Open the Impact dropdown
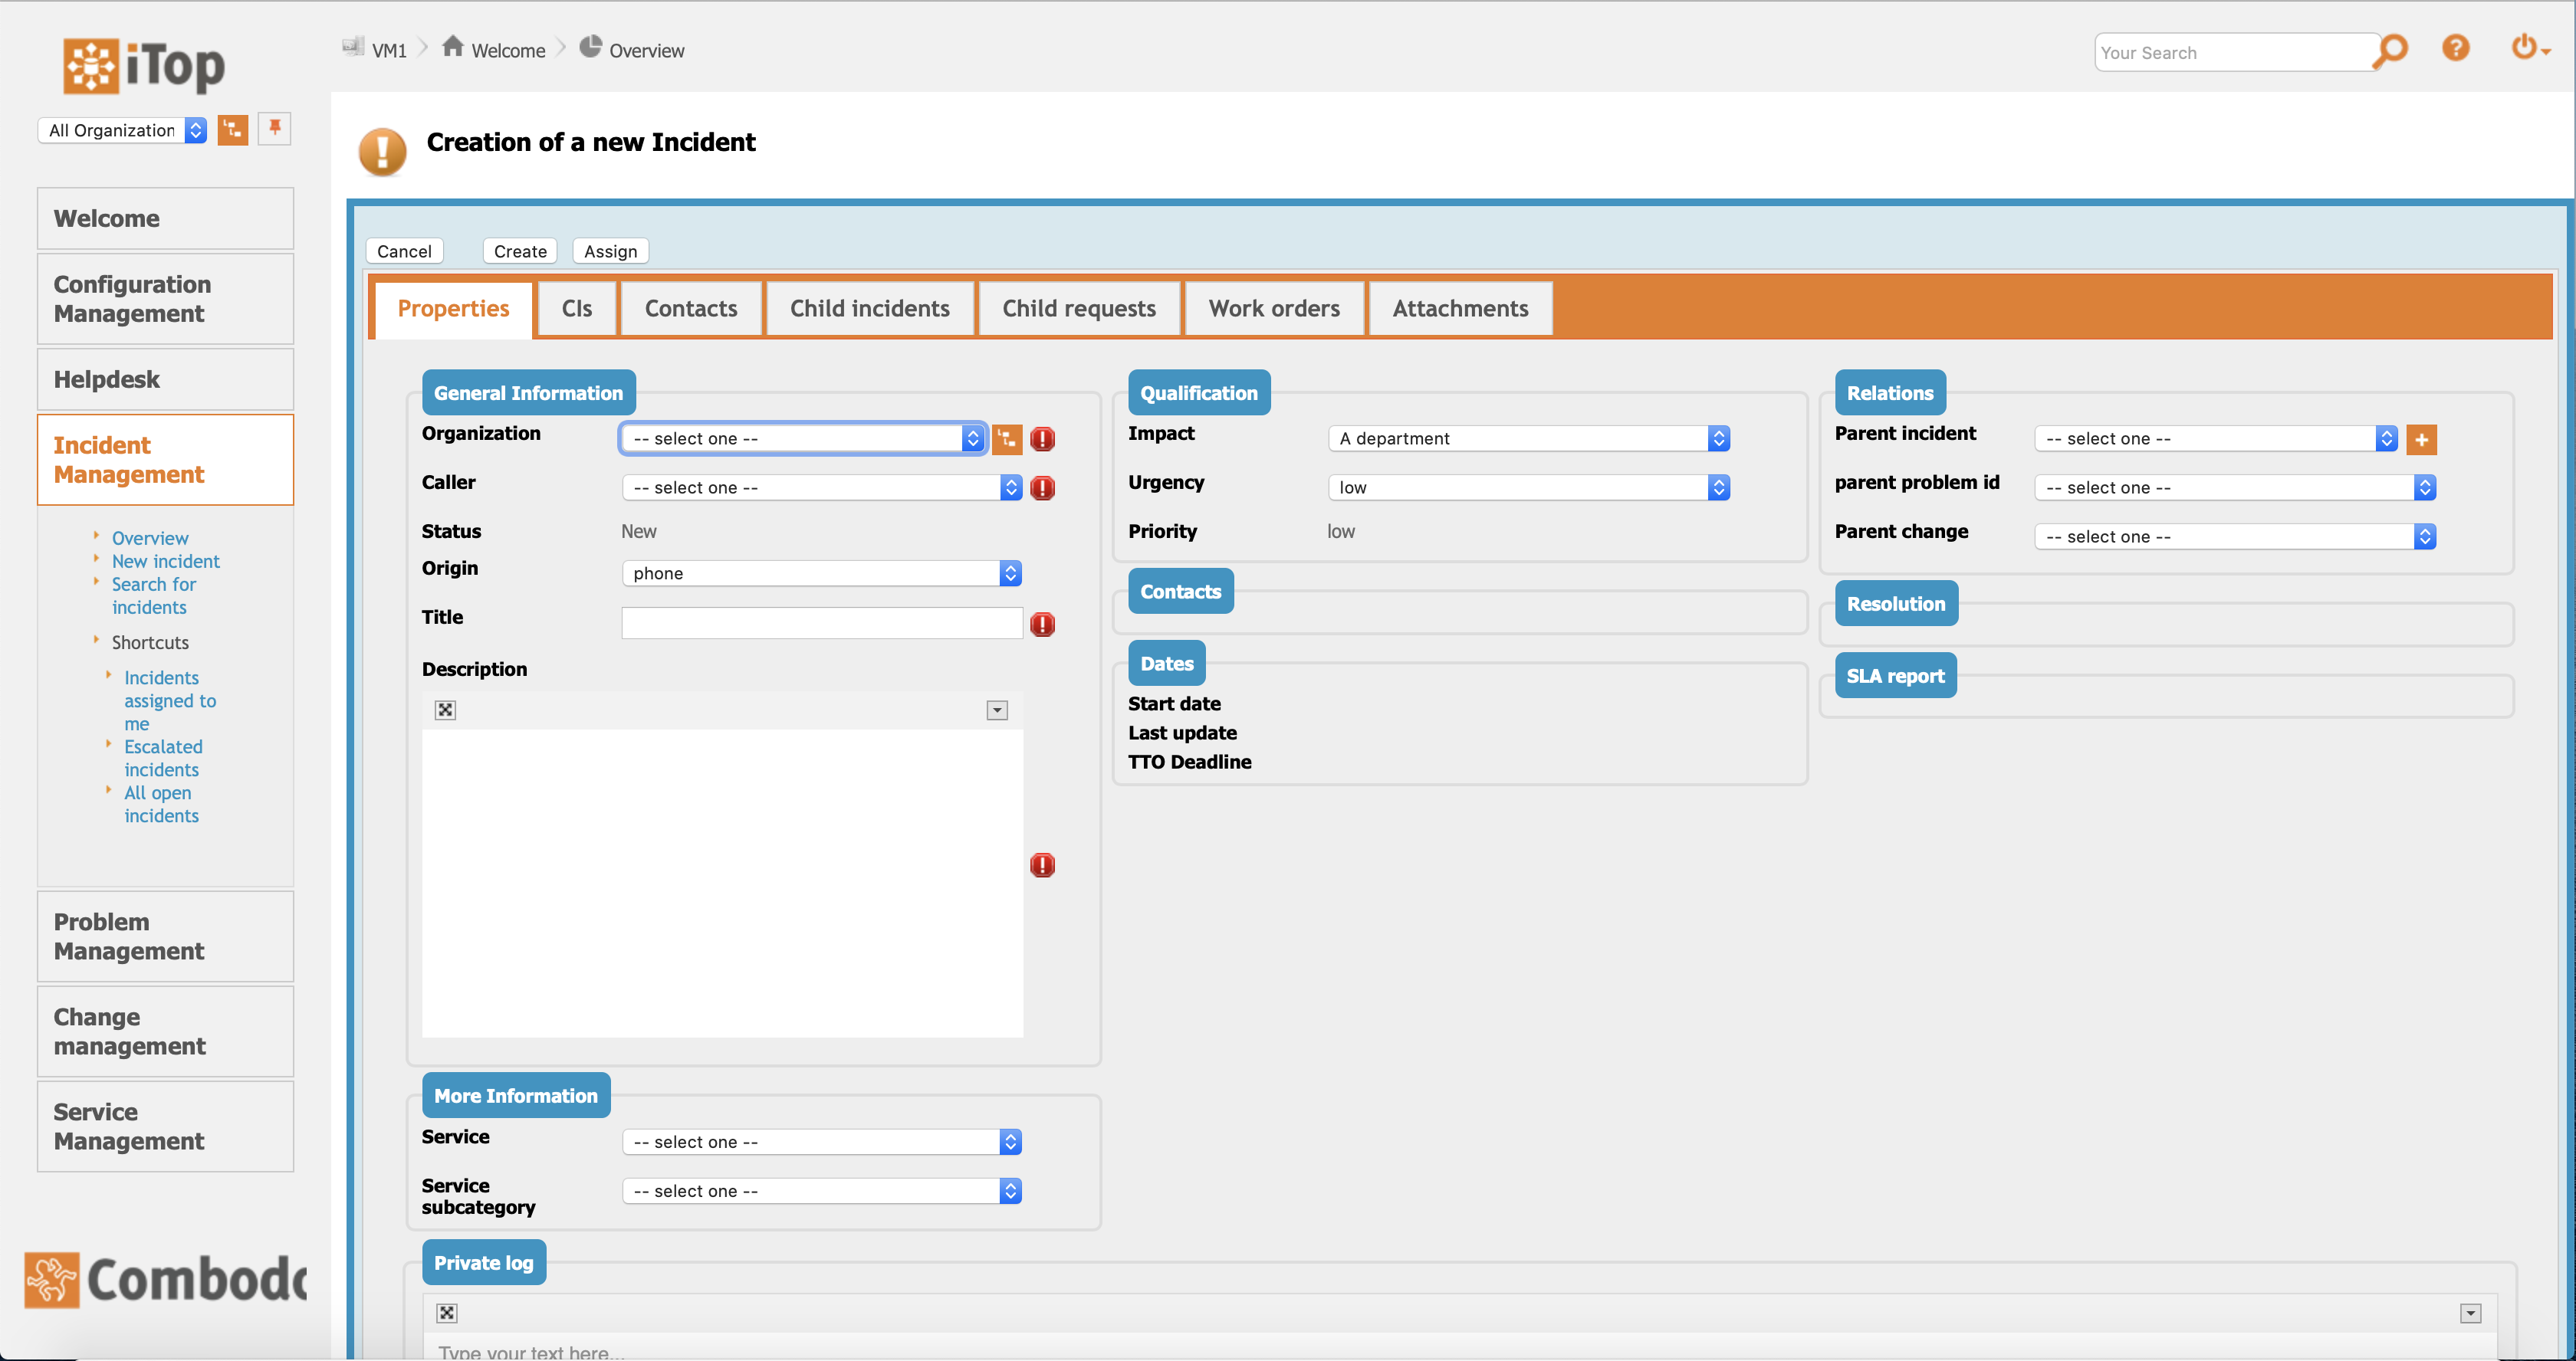Screen dimensions: 2576x1361 pos(1528,438)
